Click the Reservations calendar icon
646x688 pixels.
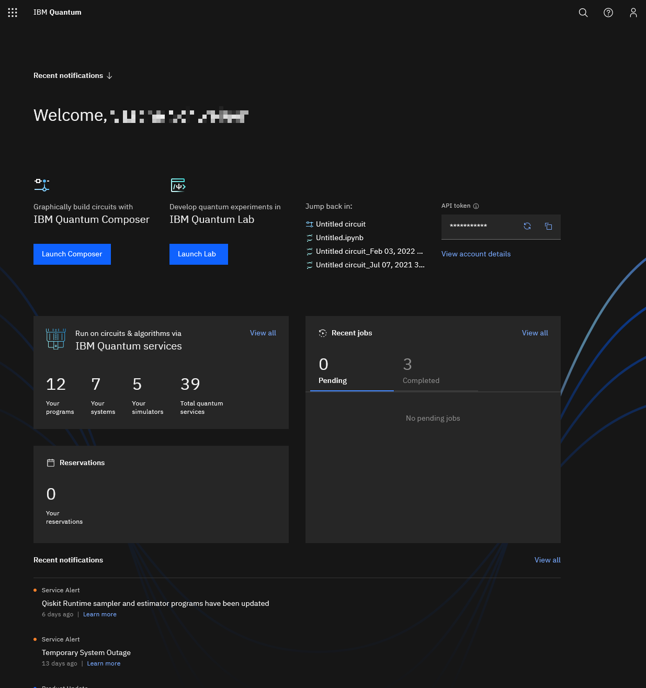(x=51, y=463)
